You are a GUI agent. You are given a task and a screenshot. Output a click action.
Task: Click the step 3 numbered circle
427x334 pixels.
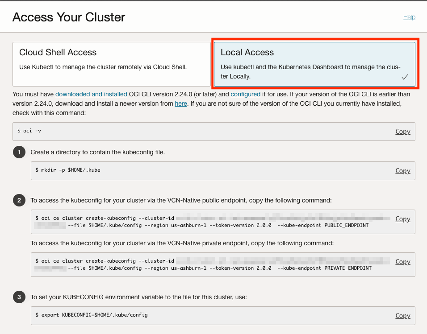[19, 297]
